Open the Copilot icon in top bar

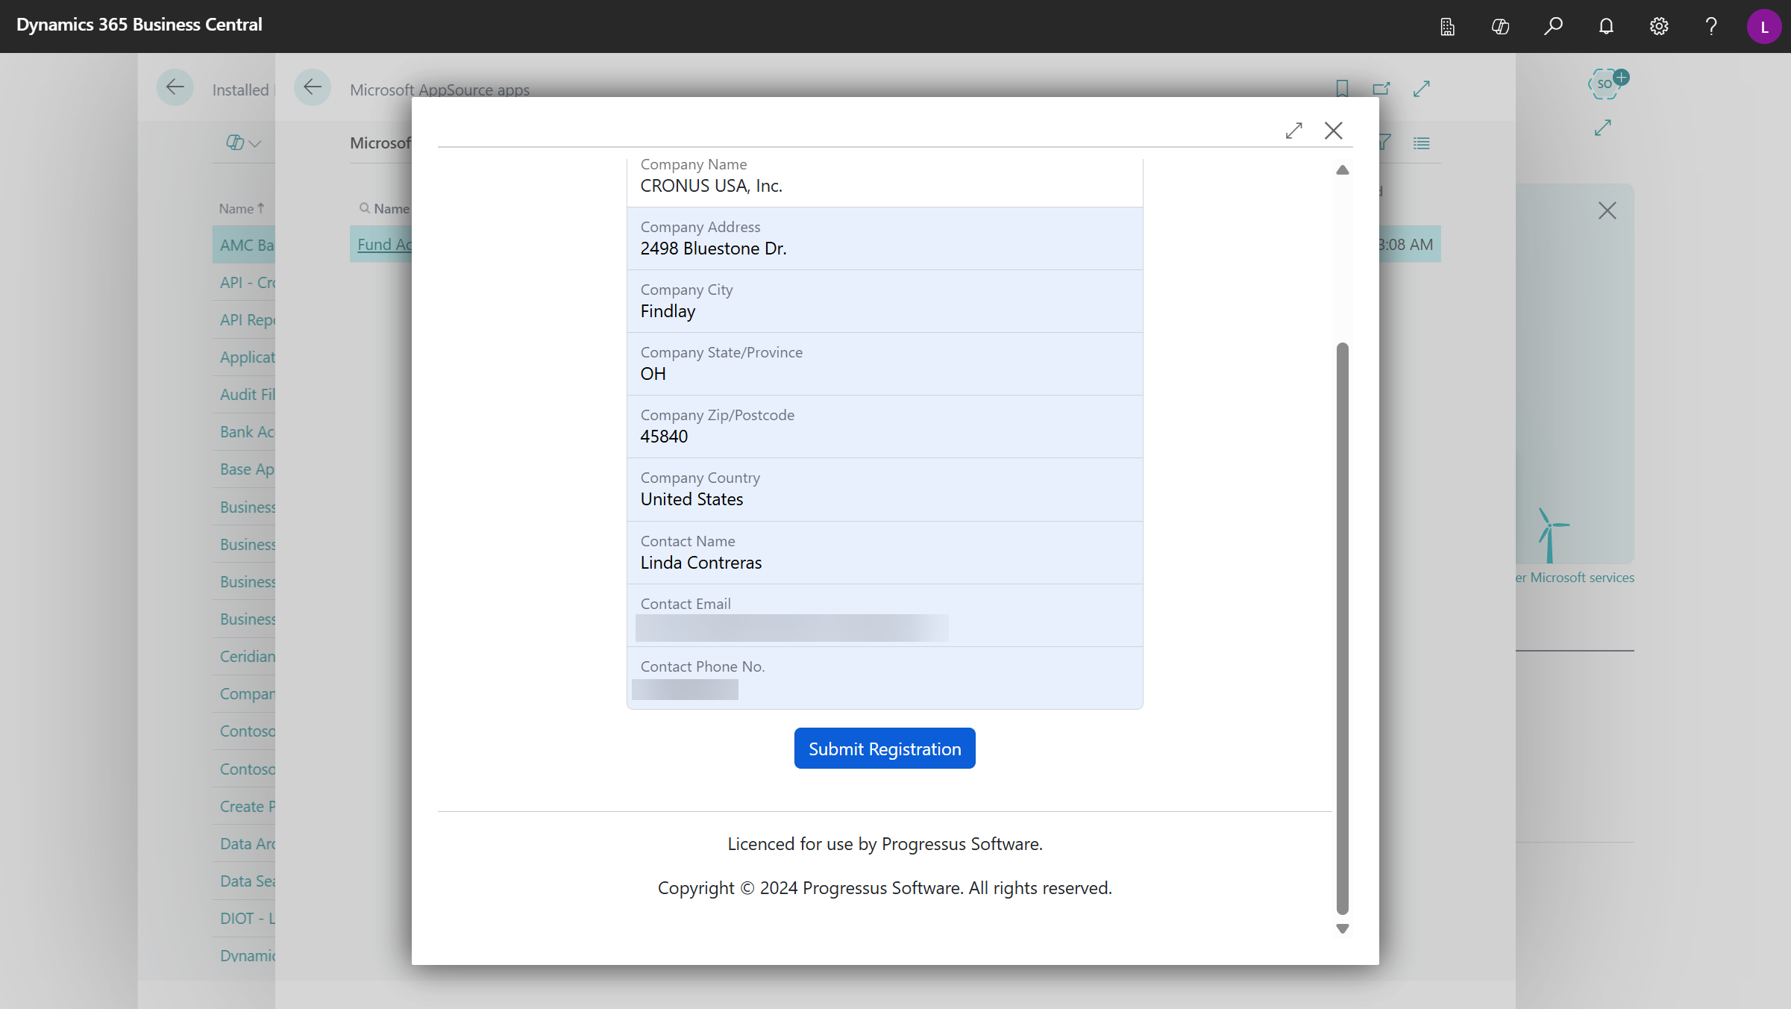pos(1500,26)
